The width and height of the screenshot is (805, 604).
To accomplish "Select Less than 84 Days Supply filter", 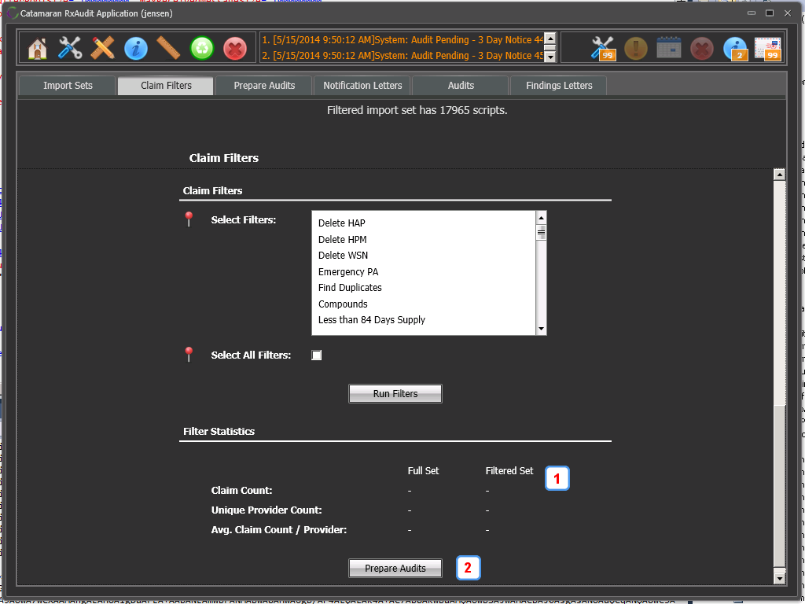I will 372,320.
